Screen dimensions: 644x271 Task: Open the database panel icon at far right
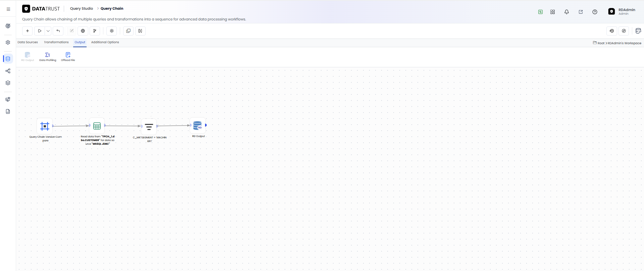pyautogui.click(x=638, y=31)
